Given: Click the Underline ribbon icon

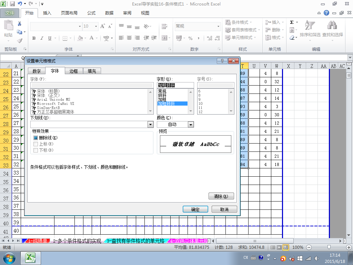Looking at the screenshot, I should click(50, 38).
